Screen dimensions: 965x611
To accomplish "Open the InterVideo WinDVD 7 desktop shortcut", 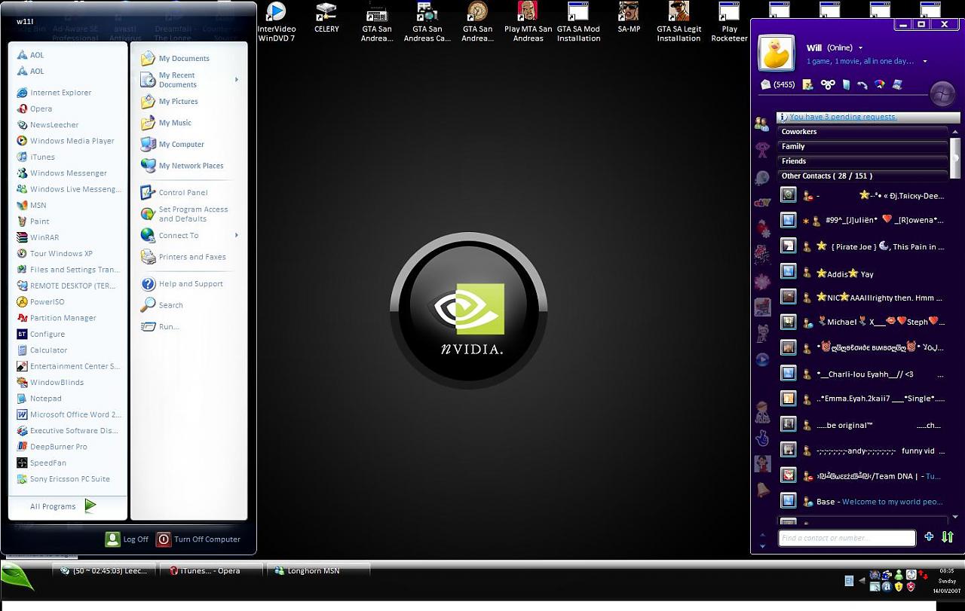I will click(x=277, y=22).
